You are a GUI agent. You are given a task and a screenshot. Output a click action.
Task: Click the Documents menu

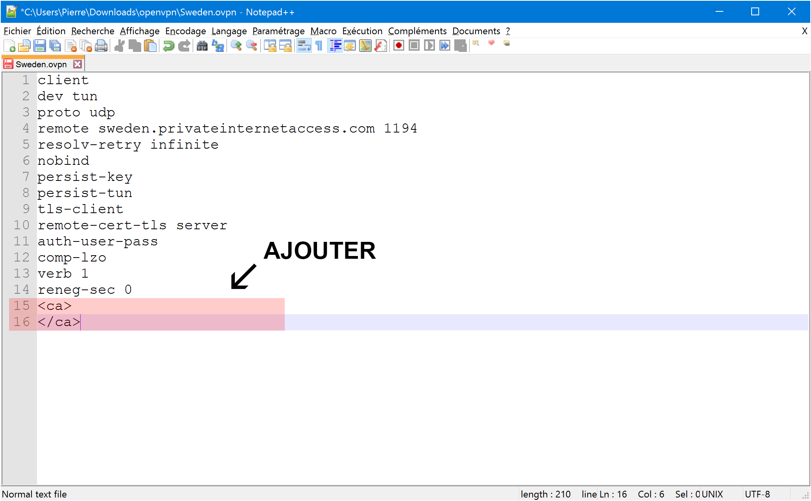[x=475, y=30]
